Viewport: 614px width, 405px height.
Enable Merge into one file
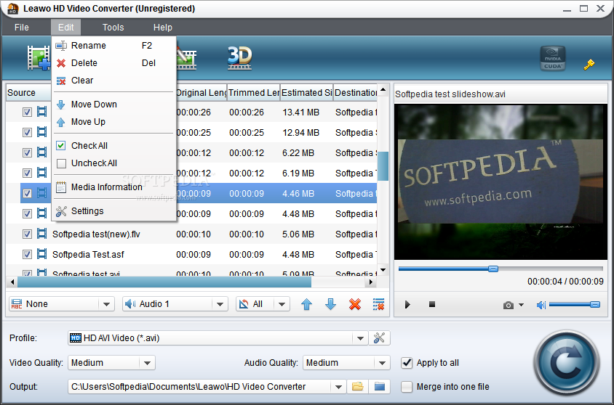[x=407, y=387]
